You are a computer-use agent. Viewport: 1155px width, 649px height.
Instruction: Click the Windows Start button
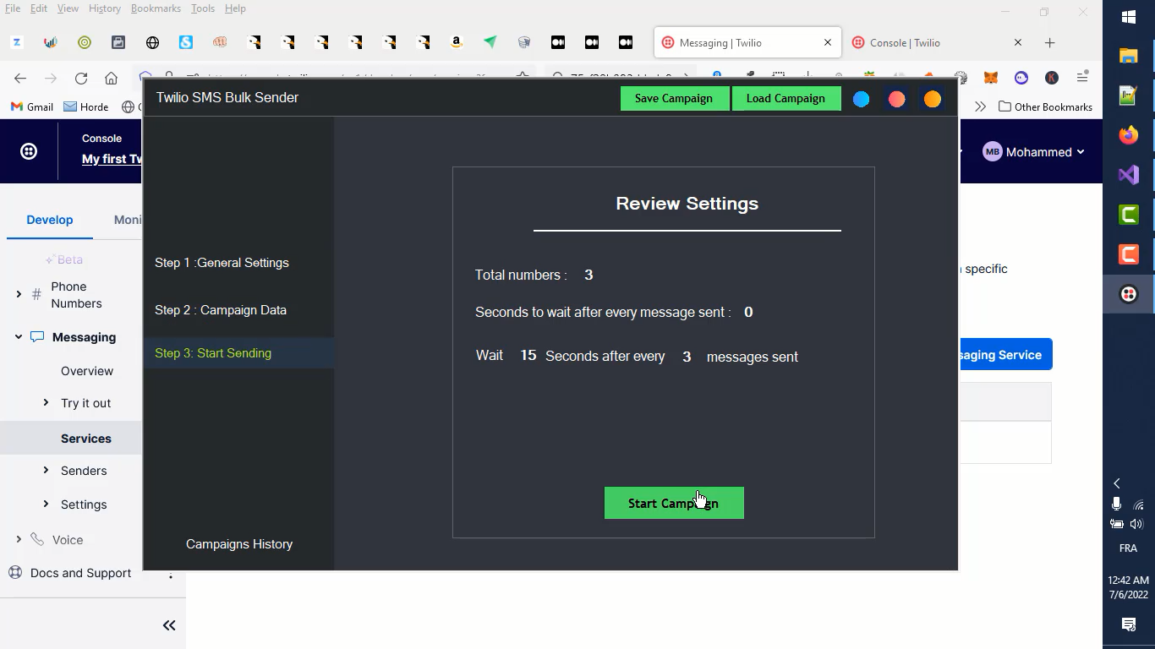(1129, 16)
